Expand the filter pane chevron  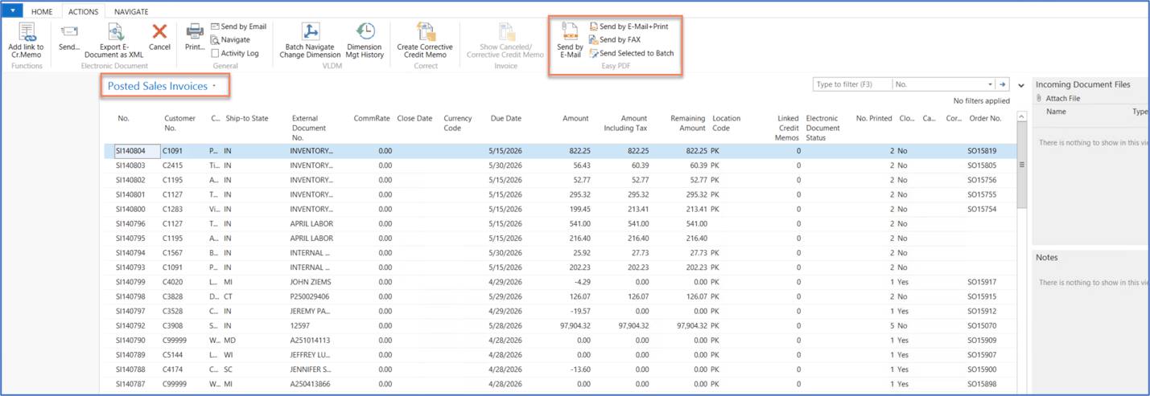click(x=1021, y=85)
